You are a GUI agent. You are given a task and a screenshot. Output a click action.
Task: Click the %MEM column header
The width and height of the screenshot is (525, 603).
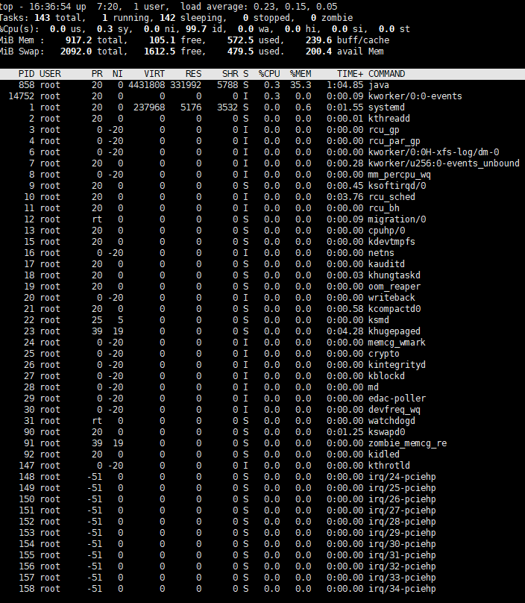pyautogui.click(x=301, y=74)
